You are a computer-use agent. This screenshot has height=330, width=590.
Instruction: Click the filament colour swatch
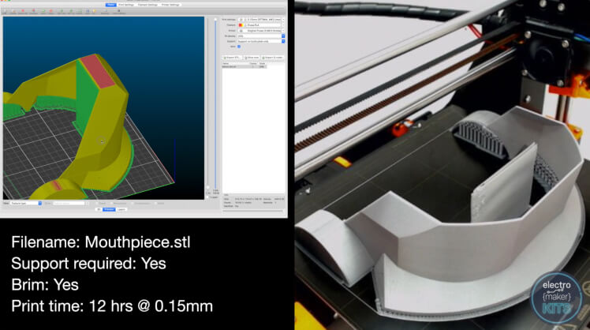tap(241, 24)
